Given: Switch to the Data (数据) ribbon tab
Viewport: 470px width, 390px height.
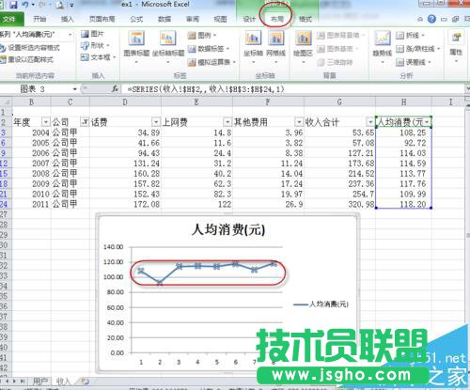Looking at the screenshot, I should click(164, 19).
